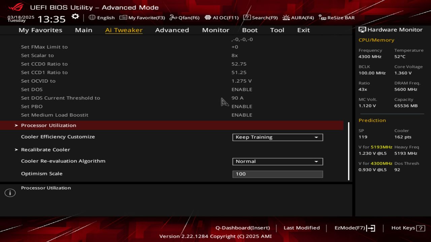The height and width of the screenshot is (242, 431).
Task: Click the 4300 MHz frequency reading
Action: (370, 56)
